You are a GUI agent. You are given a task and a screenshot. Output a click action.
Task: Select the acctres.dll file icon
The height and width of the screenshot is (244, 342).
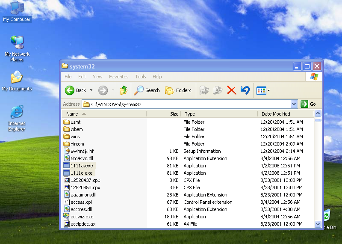67,209
